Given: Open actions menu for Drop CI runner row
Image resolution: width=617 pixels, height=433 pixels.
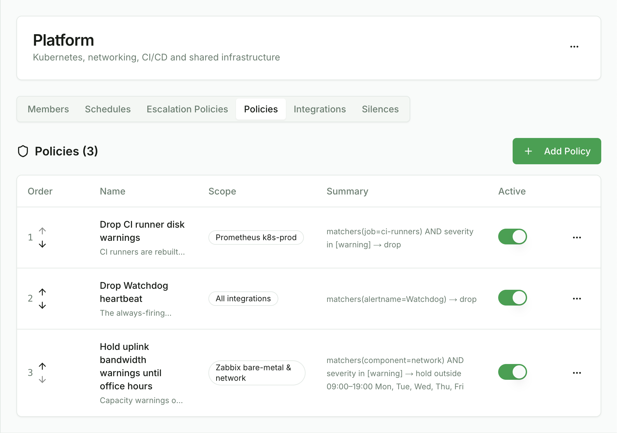Looking at the screenshot, I should coord(577,238).
